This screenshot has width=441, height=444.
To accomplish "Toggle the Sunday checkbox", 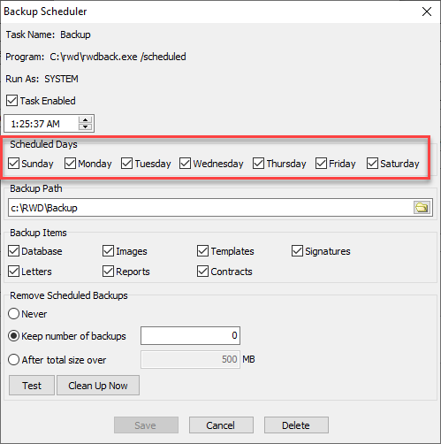I will (x=13, y=163).
